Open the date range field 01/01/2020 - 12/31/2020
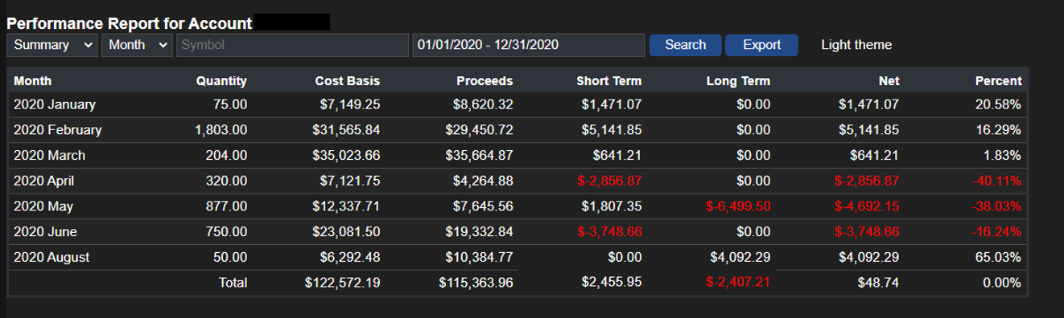This screenshot has height=318, width=1064. (x=528, y=45)
